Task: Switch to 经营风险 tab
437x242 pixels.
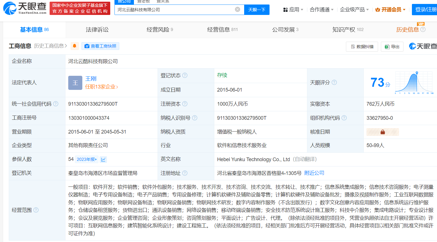Action: coord(160,30)
